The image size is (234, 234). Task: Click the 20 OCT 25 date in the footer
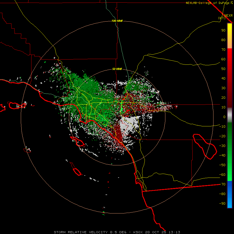coord(155,232)
